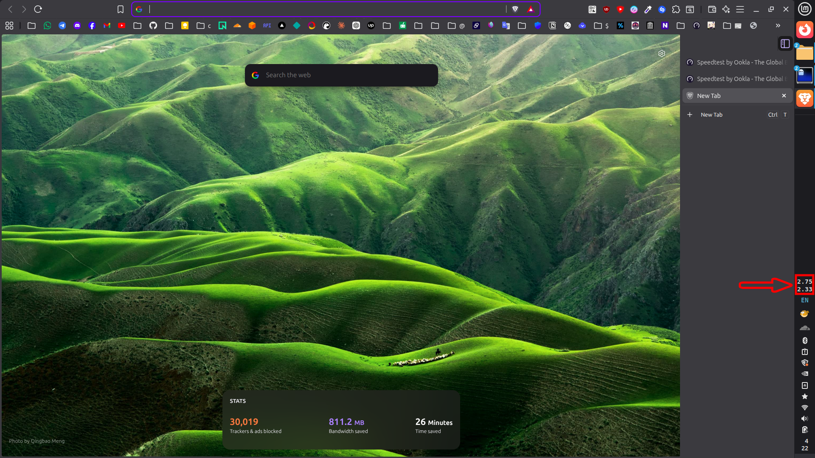Open Brave hamburger main menu
Image resolution: width=815 pixels, height=458 pixels.
tap(740, 9)
